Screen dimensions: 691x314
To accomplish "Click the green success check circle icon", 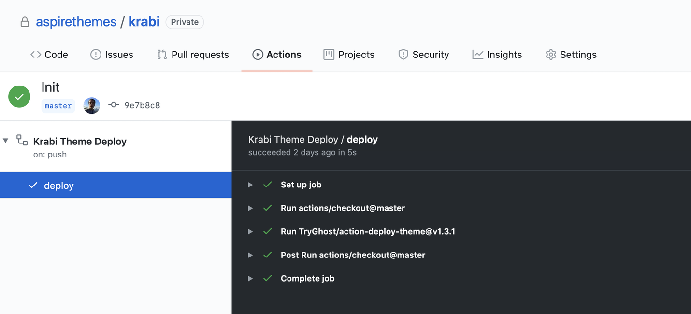I will (x=19, y=97).
